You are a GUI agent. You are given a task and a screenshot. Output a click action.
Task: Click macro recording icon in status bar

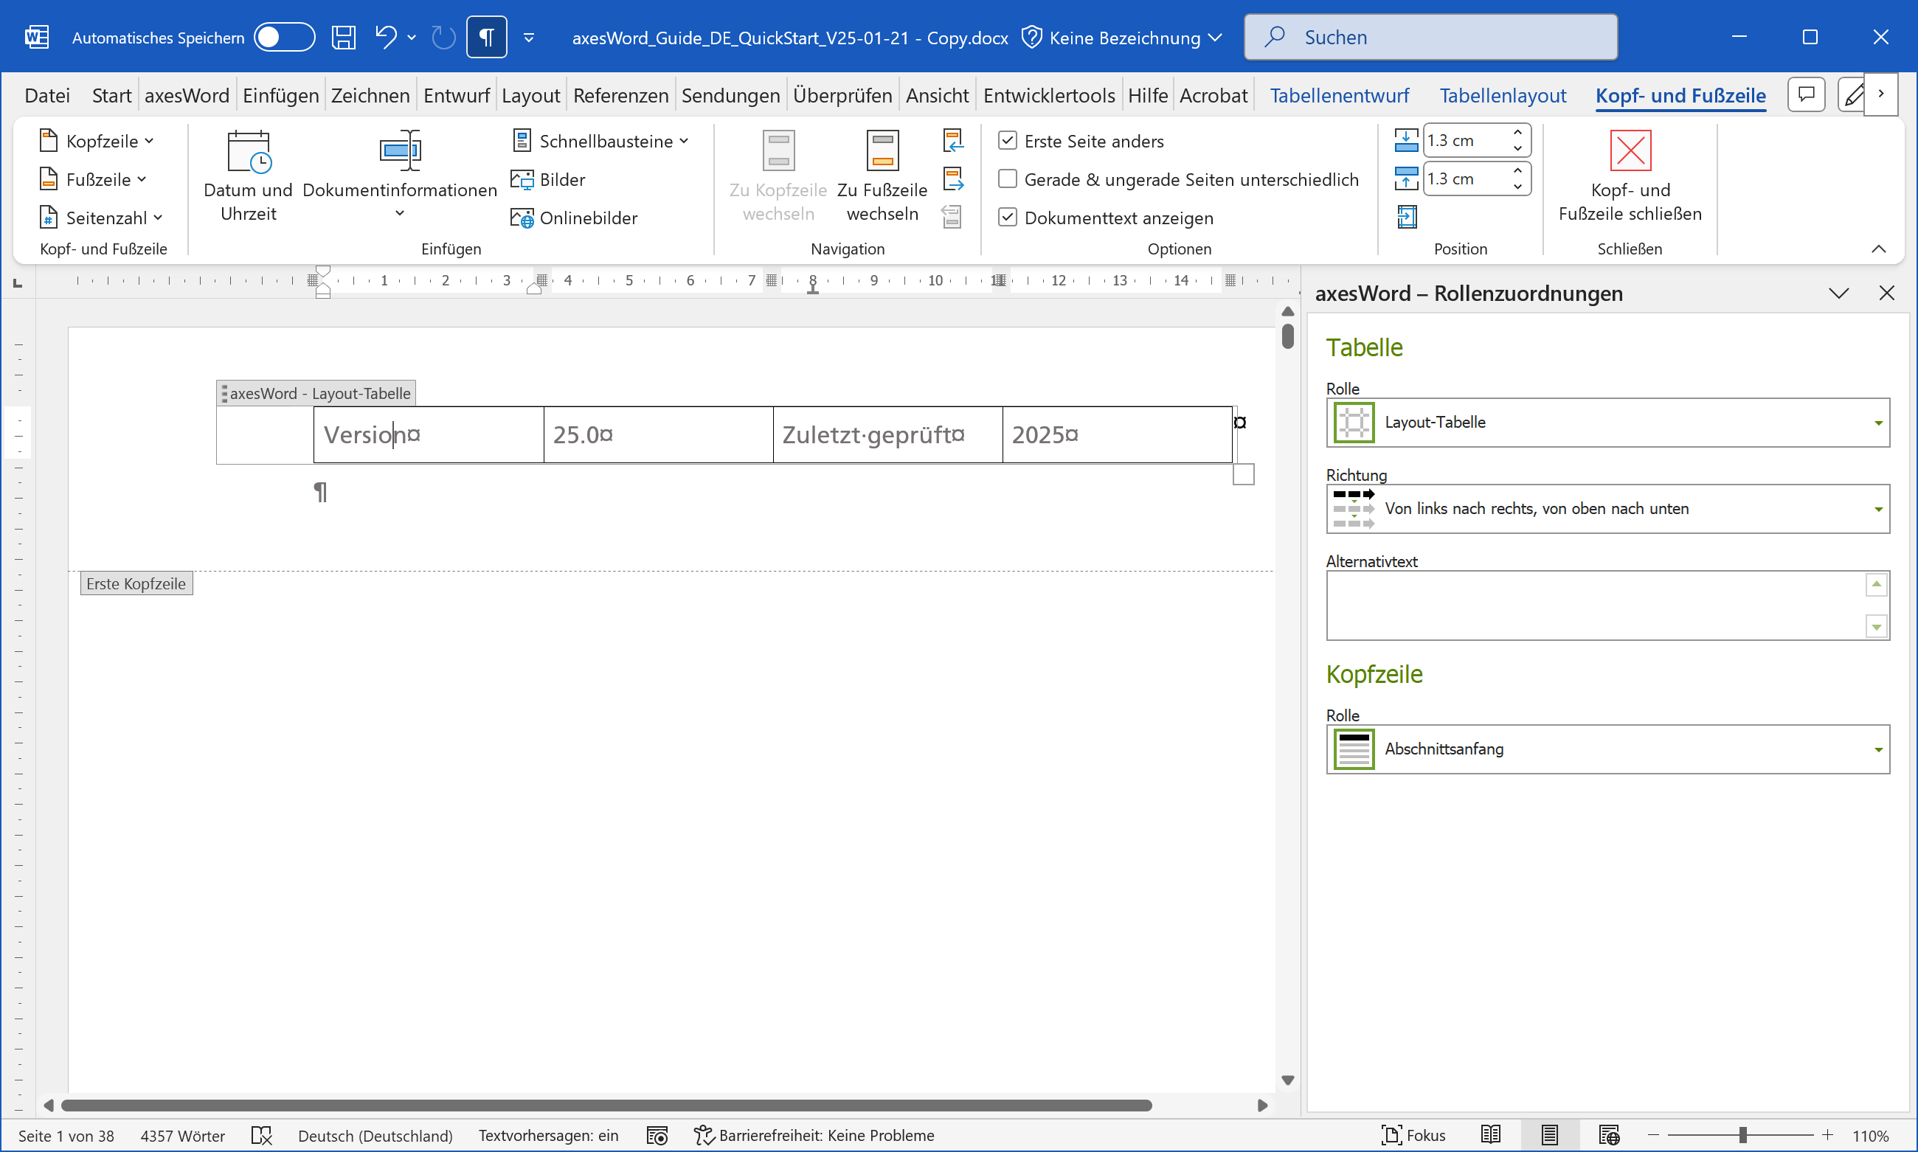pos(657,1136)
